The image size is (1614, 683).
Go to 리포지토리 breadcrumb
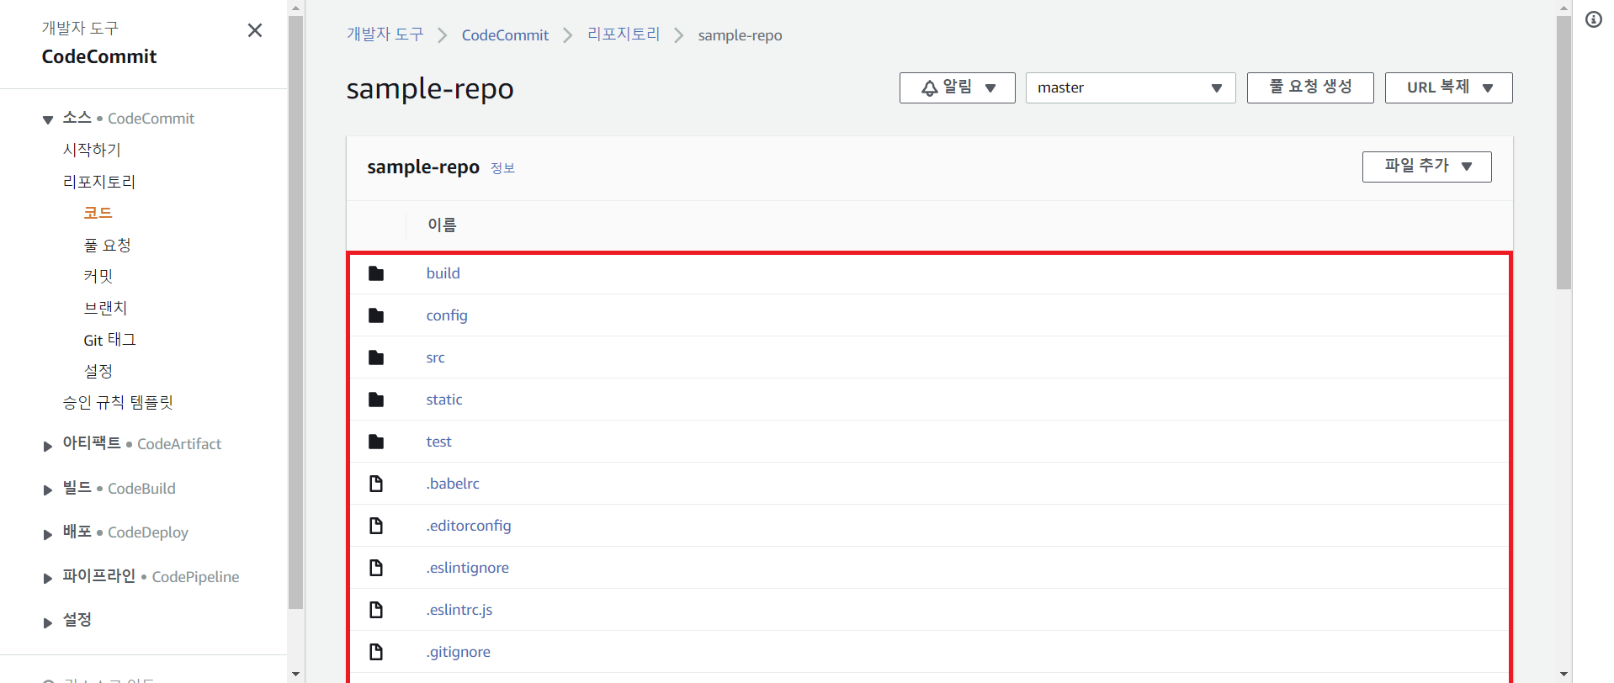(624, 34)
